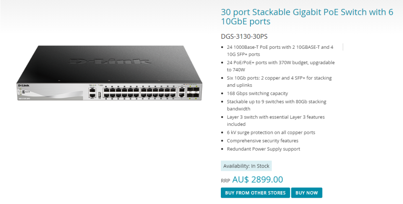Click the left block of twelve Ethernet ports
403x204 pixels.
[121, 93]
